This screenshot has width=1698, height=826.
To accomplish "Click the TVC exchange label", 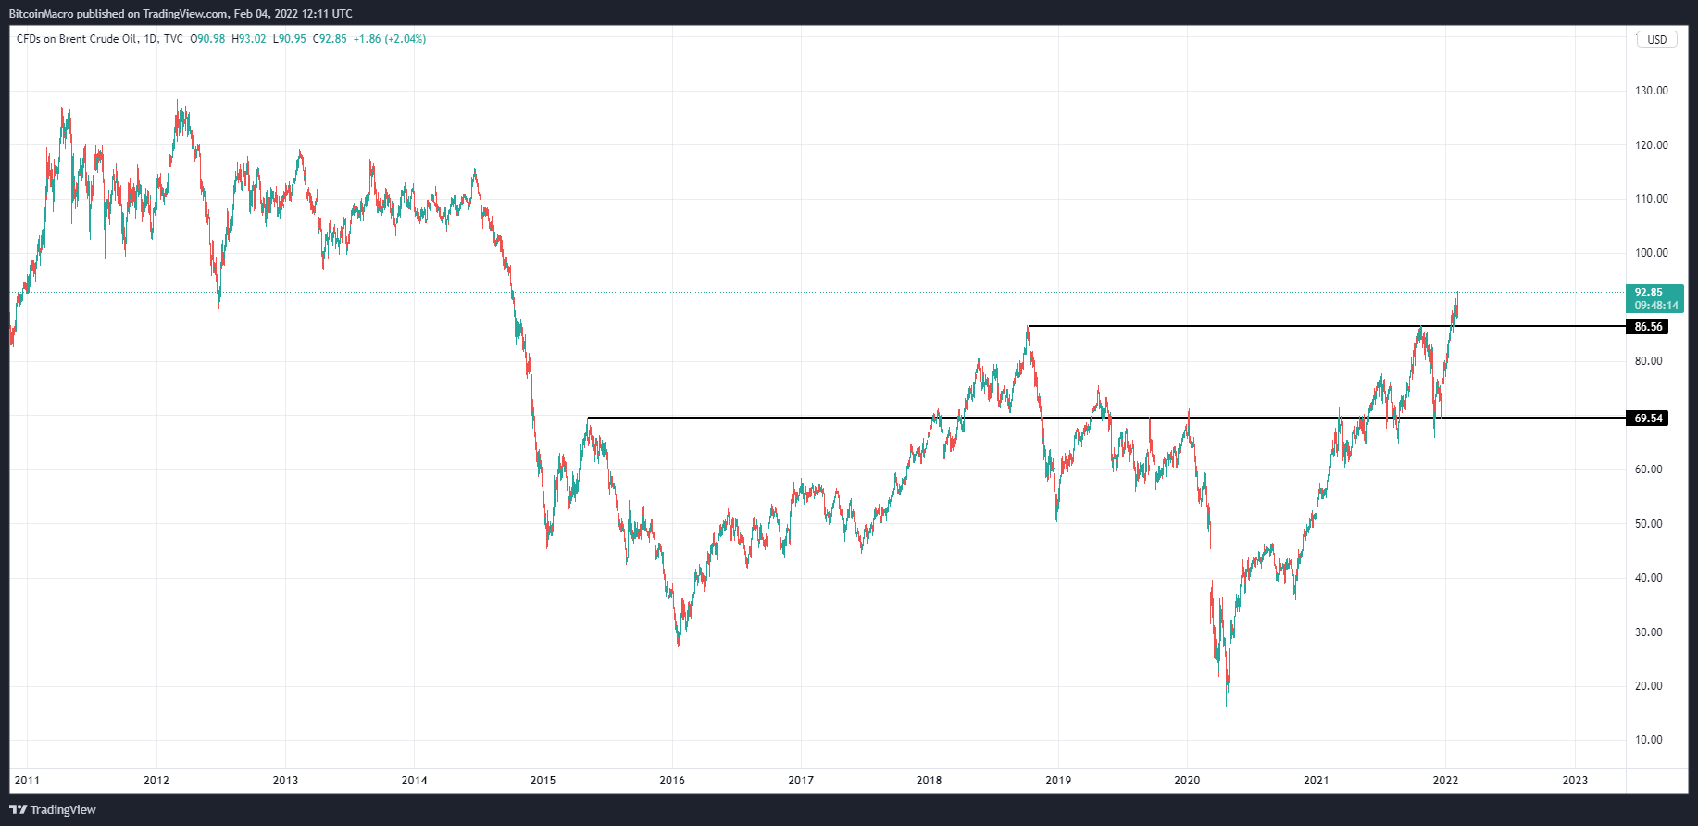I will pyautogui.click(x=173, y=39).
